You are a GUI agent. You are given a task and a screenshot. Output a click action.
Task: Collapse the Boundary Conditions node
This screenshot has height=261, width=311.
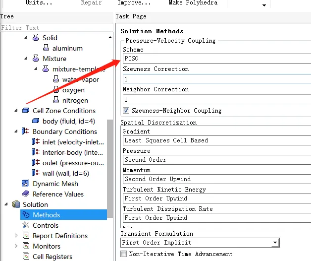(16, 131)
